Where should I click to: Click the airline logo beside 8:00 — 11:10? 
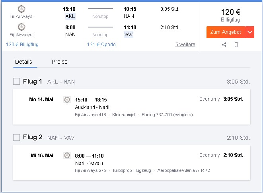coord(67,156)
